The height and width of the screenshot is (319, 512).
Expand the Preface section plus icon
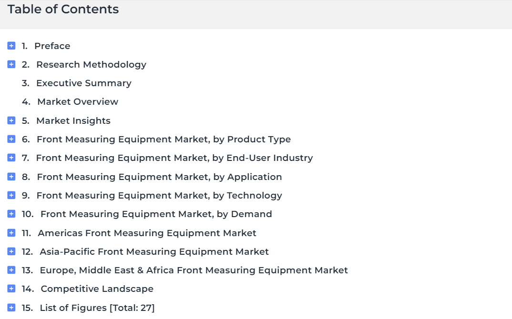11,46
